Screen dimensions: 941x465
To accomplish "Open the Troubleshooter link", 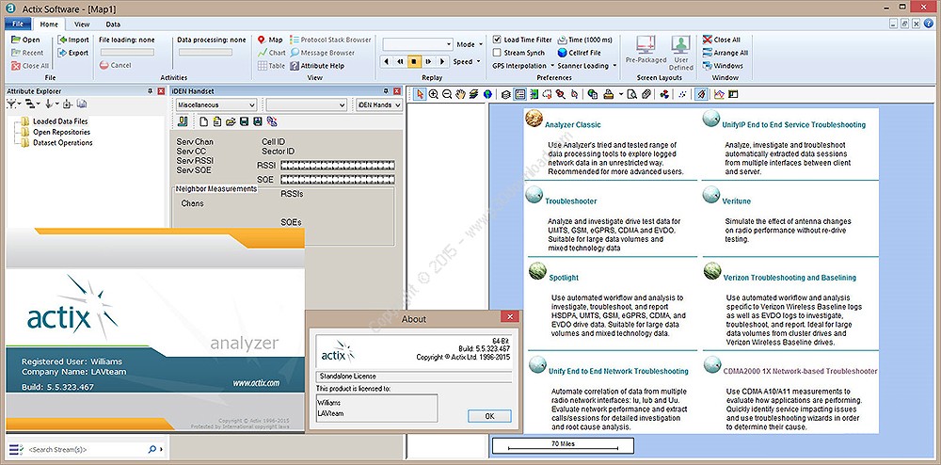I will (571, 201).
